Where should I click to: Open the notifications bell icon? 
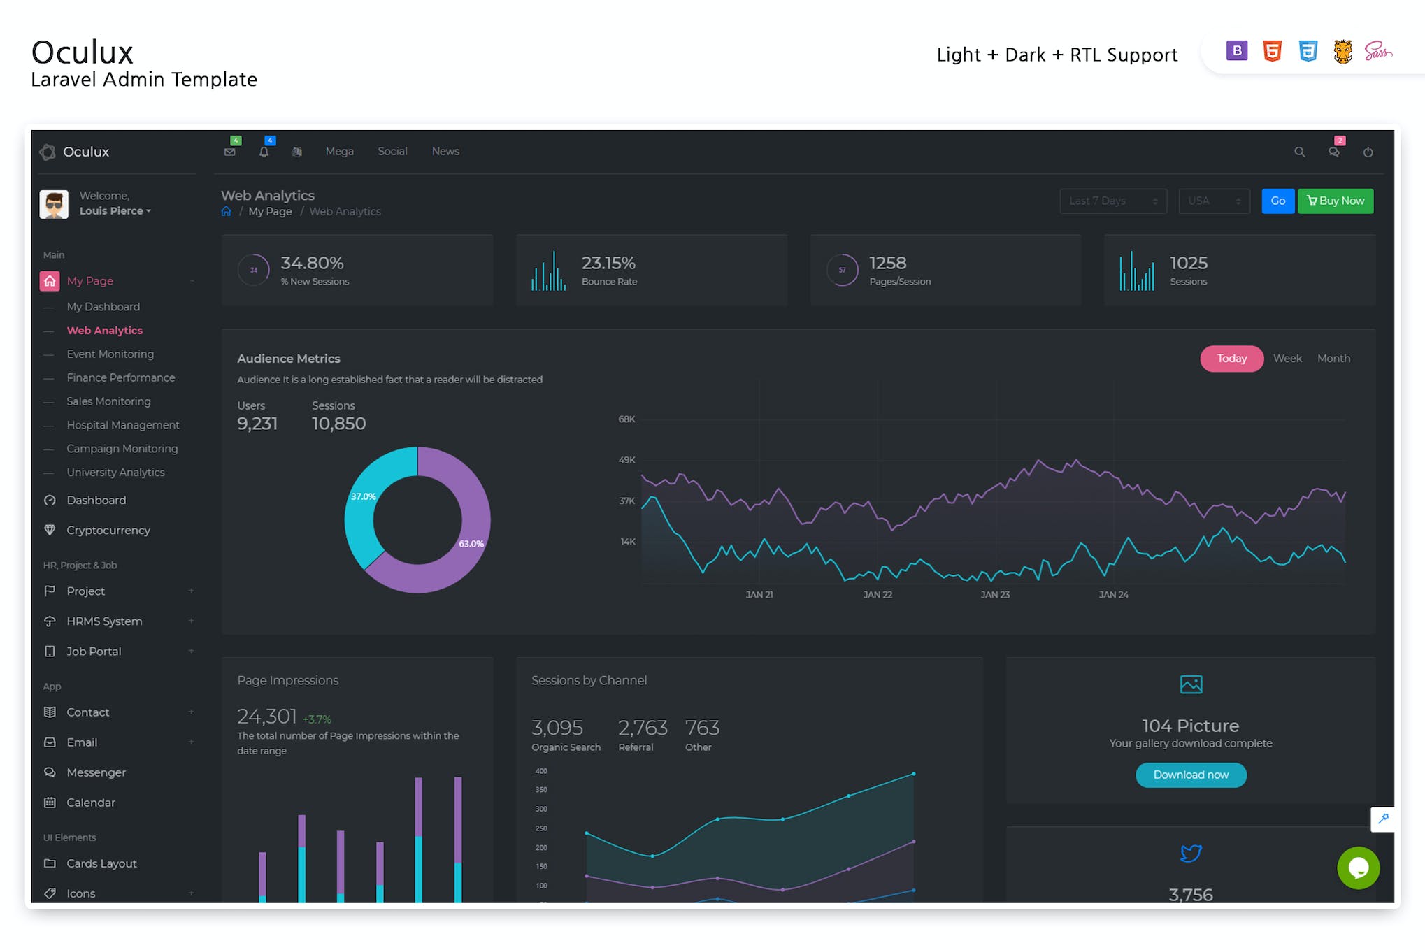click(264, 152)
